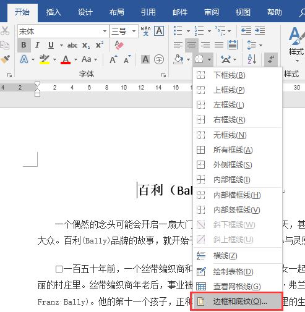Screen dimensions: 305x312
Task: Toggle center alignment button
Action: [192, 45]
